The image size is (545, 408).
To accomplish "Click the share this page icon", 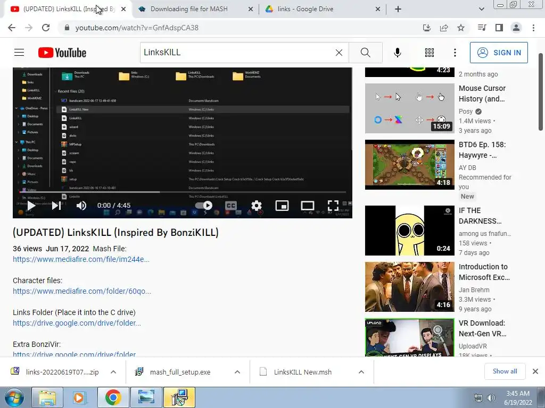I will [x=444, y=28].
